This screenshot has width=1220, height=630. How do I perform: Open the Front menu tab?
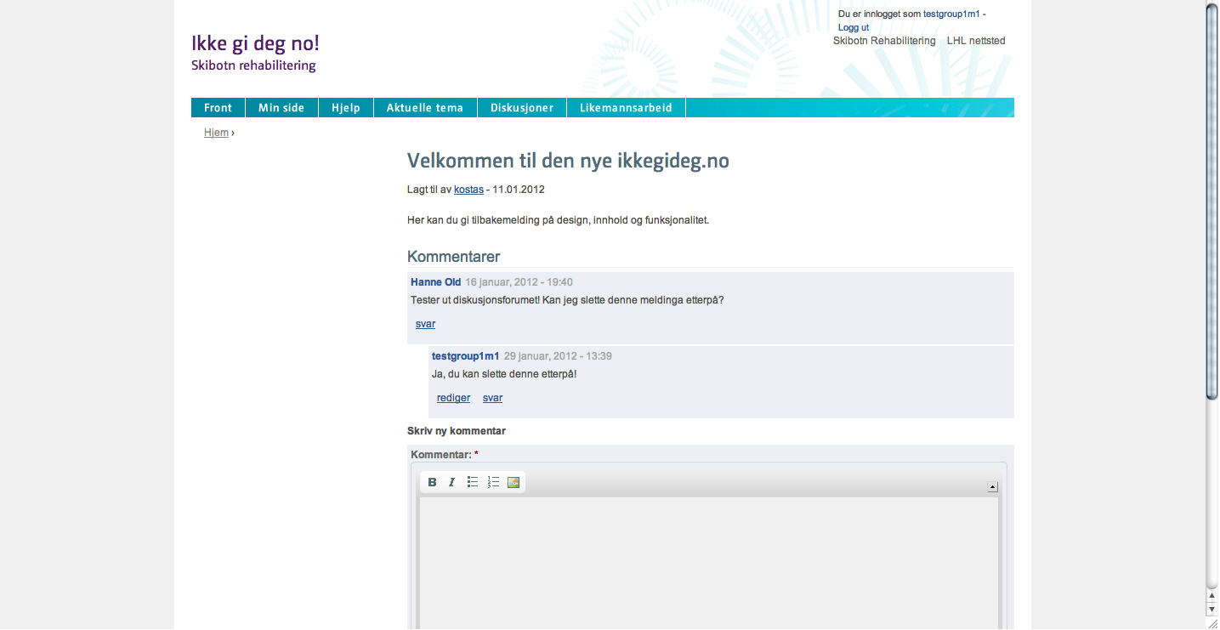(x=218, y=108)
